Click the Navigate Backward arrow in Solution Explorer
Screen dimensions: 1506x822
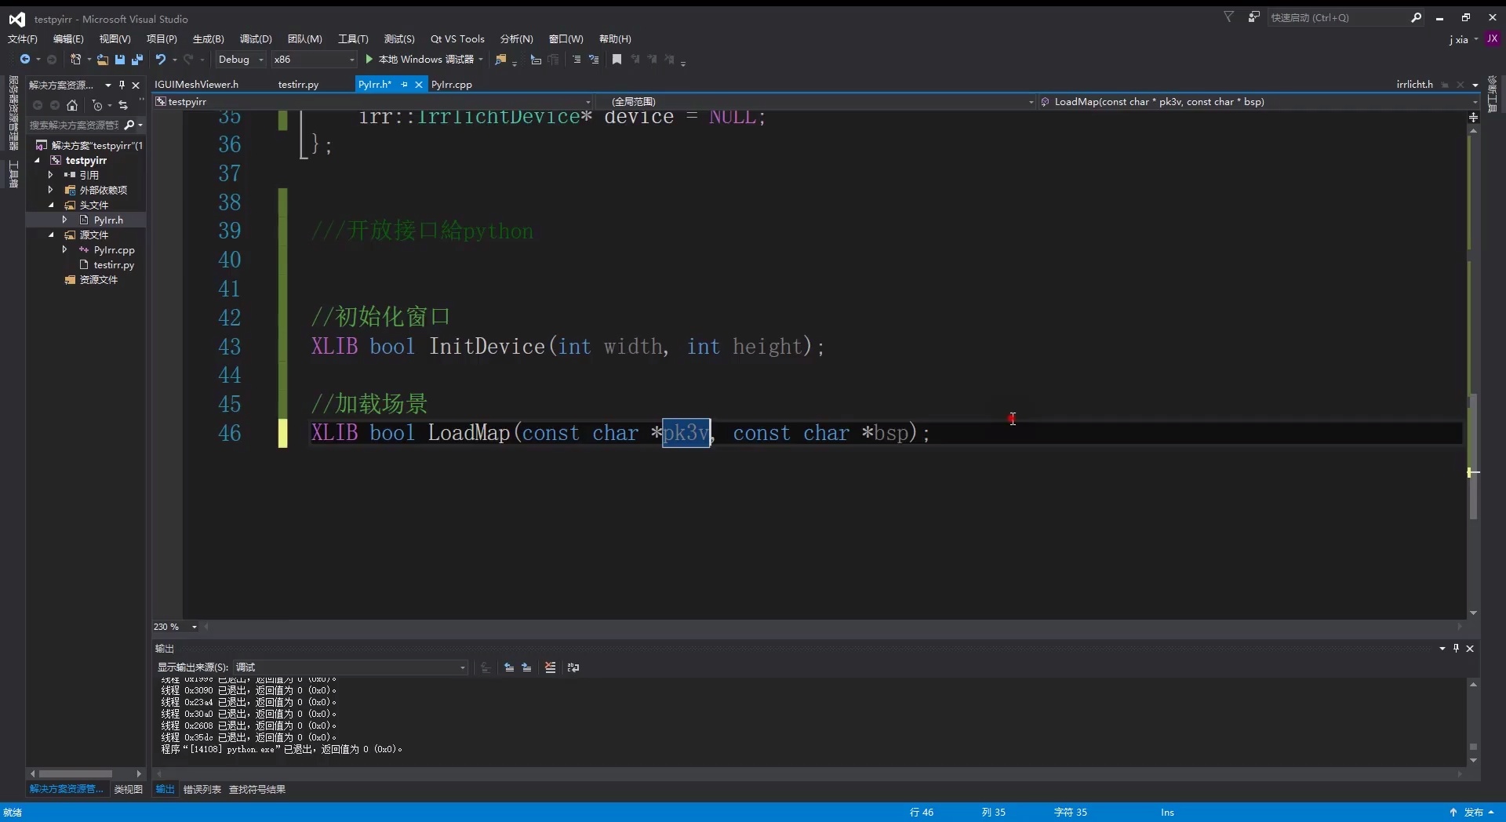click(38, 105)
